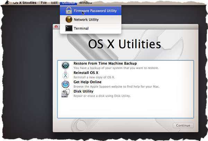This screenshot has height=141, width=208.
Task: Open the OS X Utilities application menu
Action: pos(25,3)
